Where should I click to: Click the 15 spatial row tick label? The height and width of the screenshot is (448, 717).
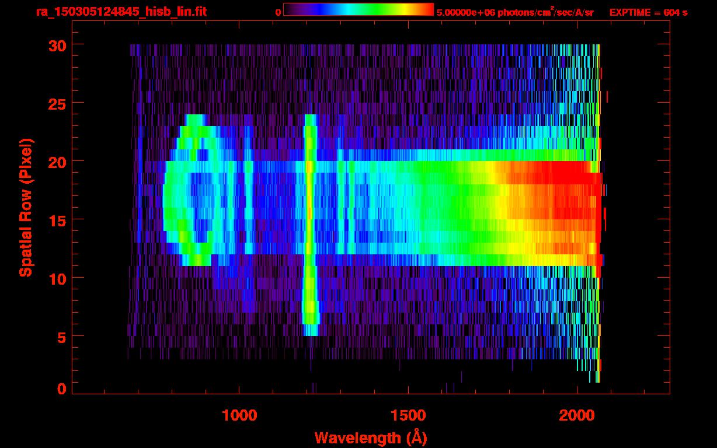(57, 220)
